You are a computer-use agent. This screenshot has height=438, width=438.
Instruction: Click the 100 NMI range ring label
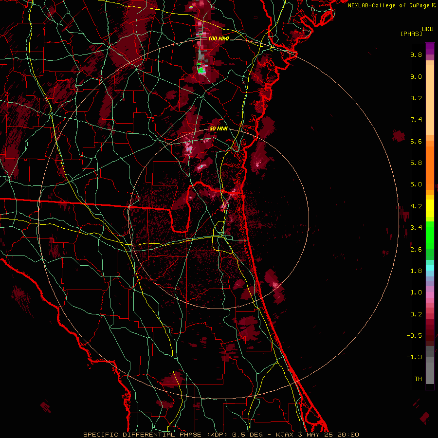(219, 38)
